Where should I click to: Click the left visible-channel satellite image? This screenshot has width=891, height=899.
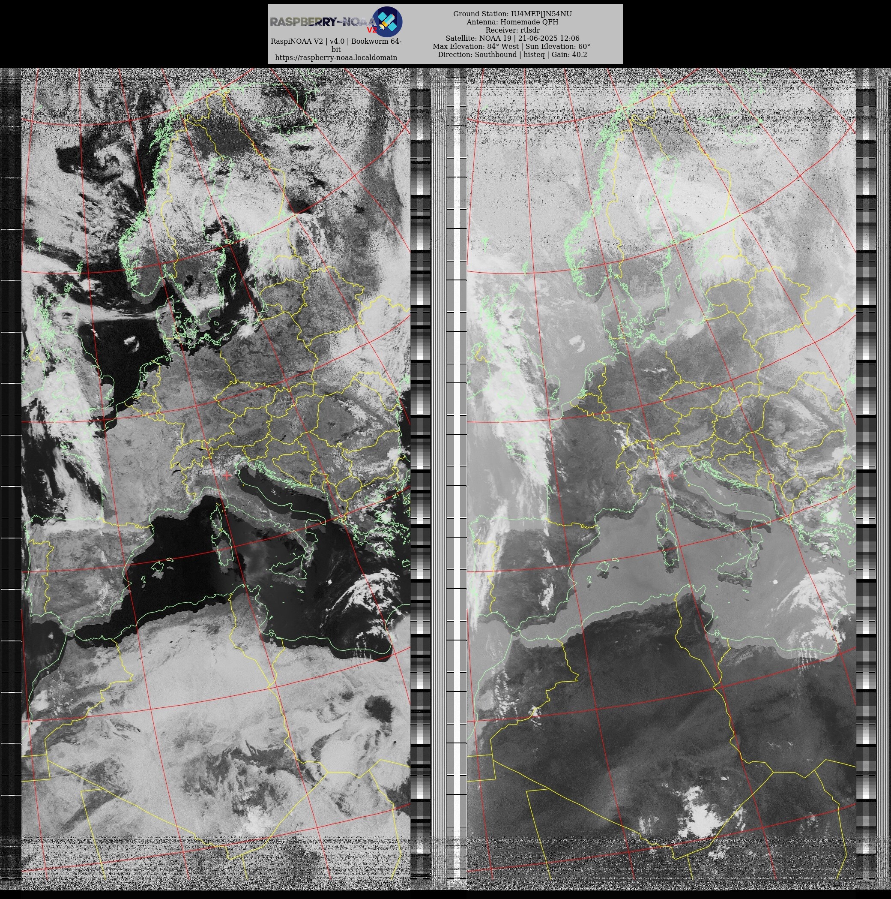[x=216, y=478]
